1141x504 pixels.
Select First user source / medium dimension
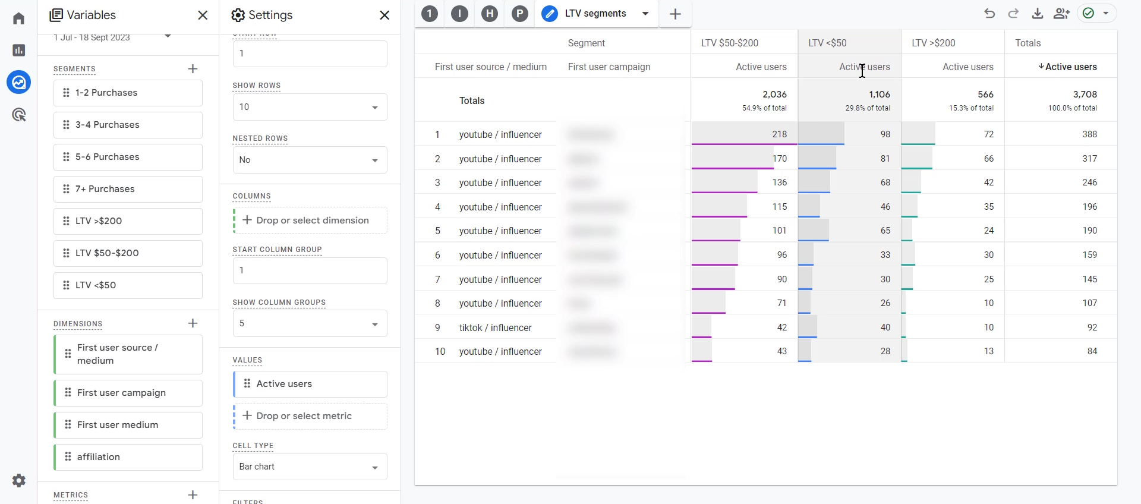pyautogui.click(x=128, y=354)
